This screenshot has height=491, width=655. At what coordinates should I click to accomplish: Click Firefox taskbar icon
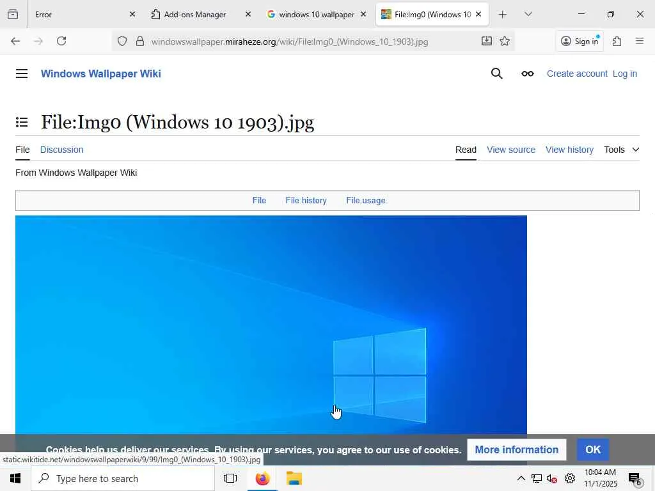coord(262,478)
